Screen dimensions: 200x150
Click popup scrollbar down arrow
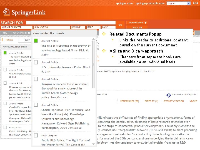(x=93, y=144)
